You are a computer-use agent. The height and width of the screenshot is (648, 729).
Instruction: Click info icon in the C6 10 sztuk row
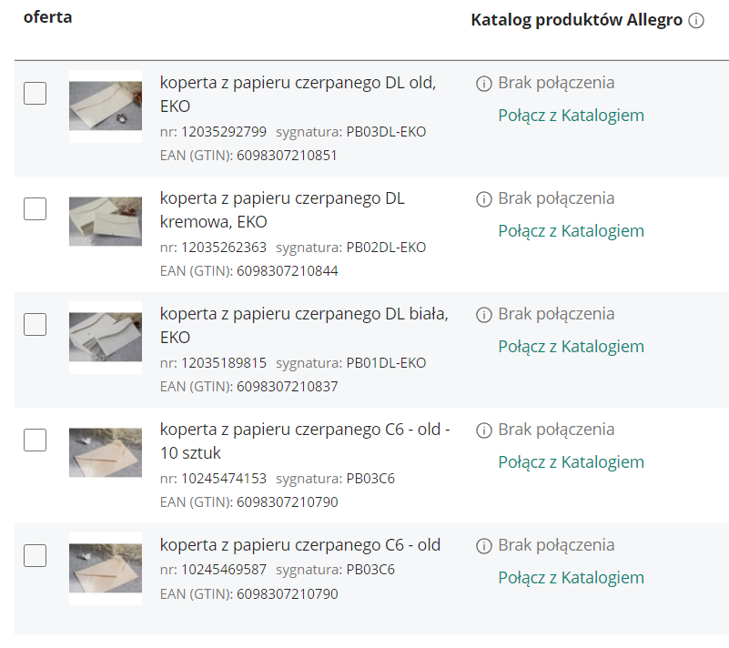click(483, 430)
